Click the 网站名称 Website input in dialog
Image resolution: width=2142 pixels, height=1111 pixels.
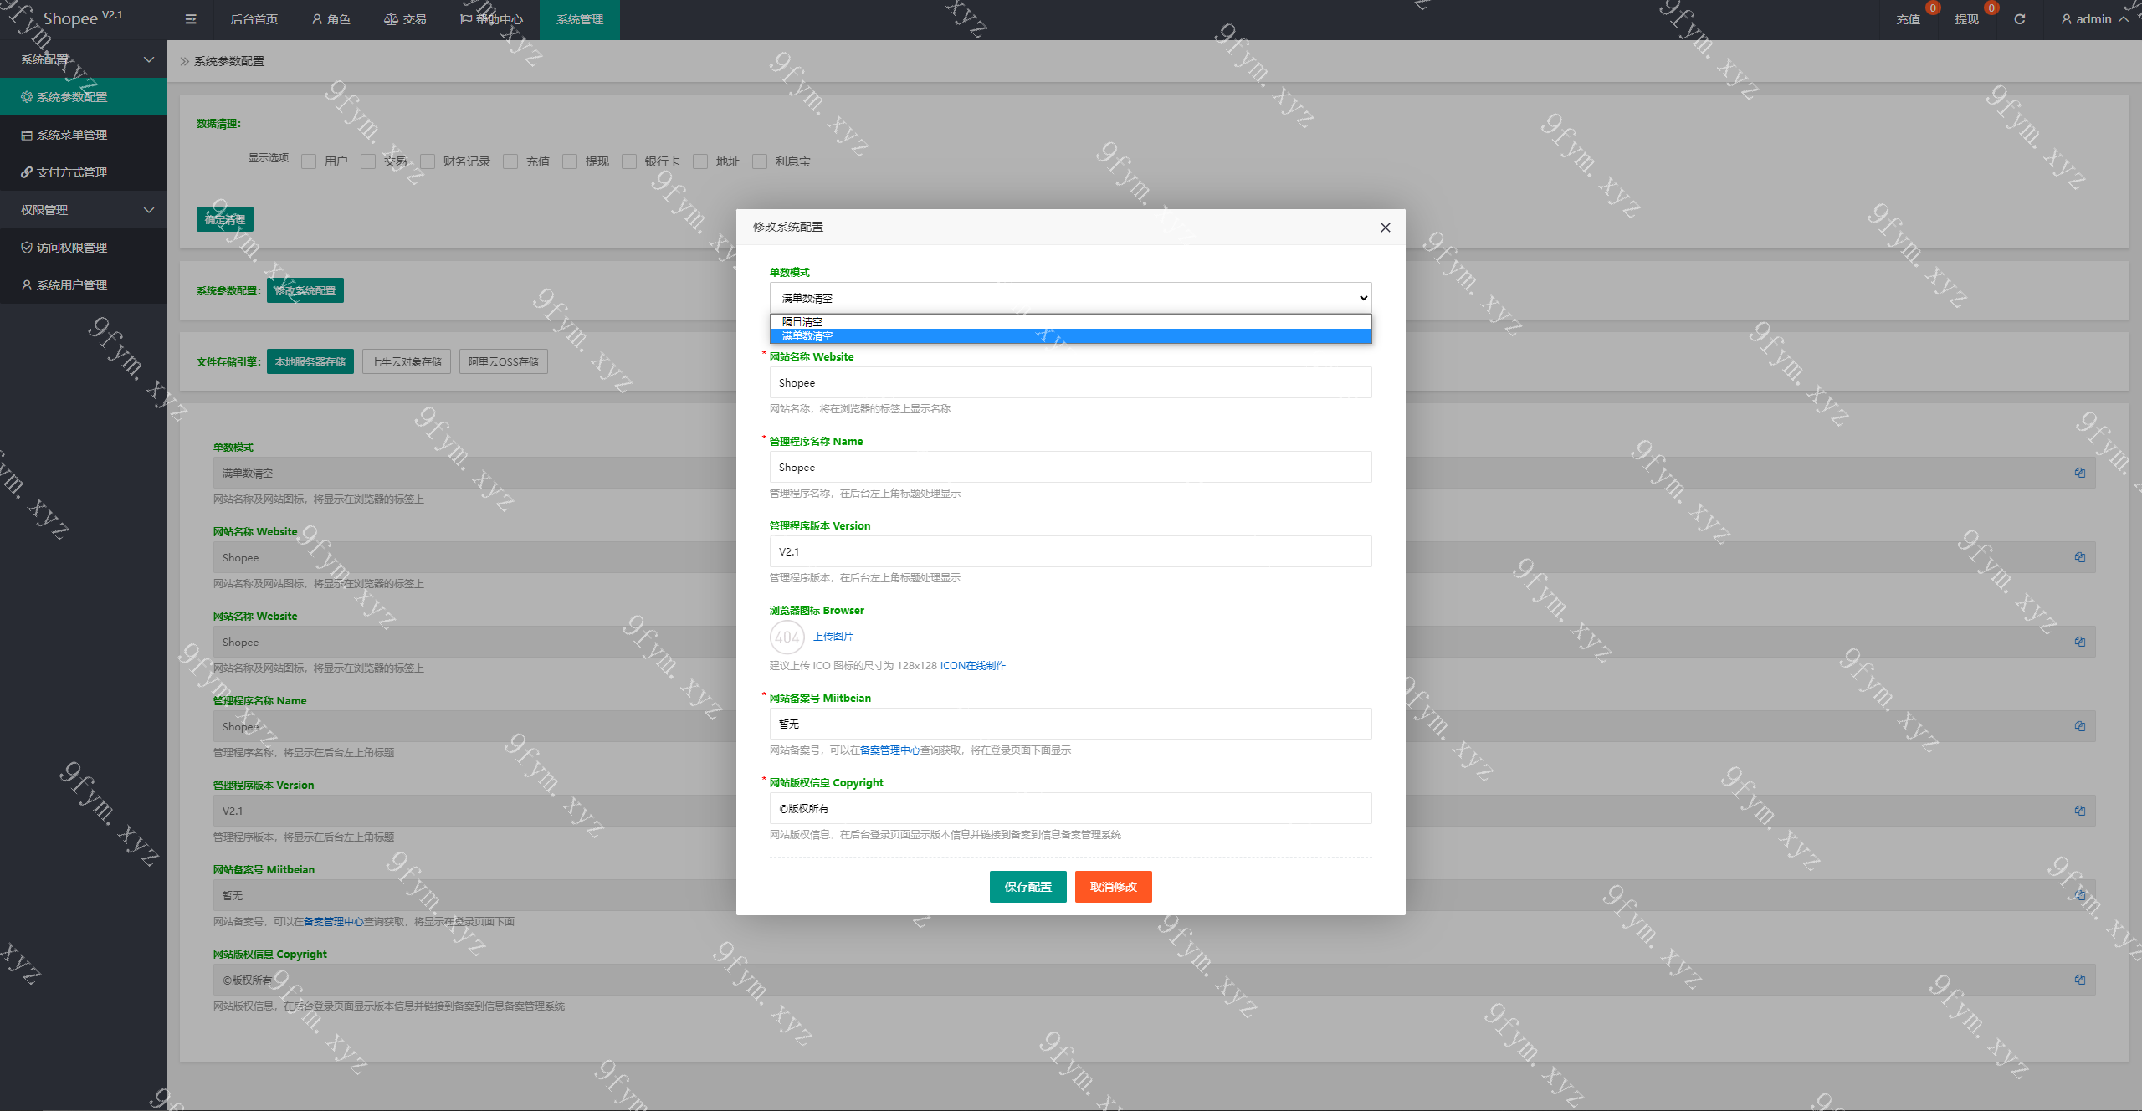[x=1070, y=382]
